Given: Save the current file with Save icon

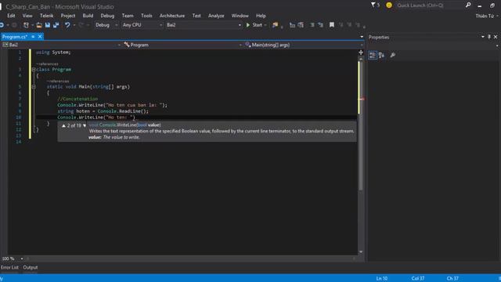Looking at the screenshot, I should 48,25.
